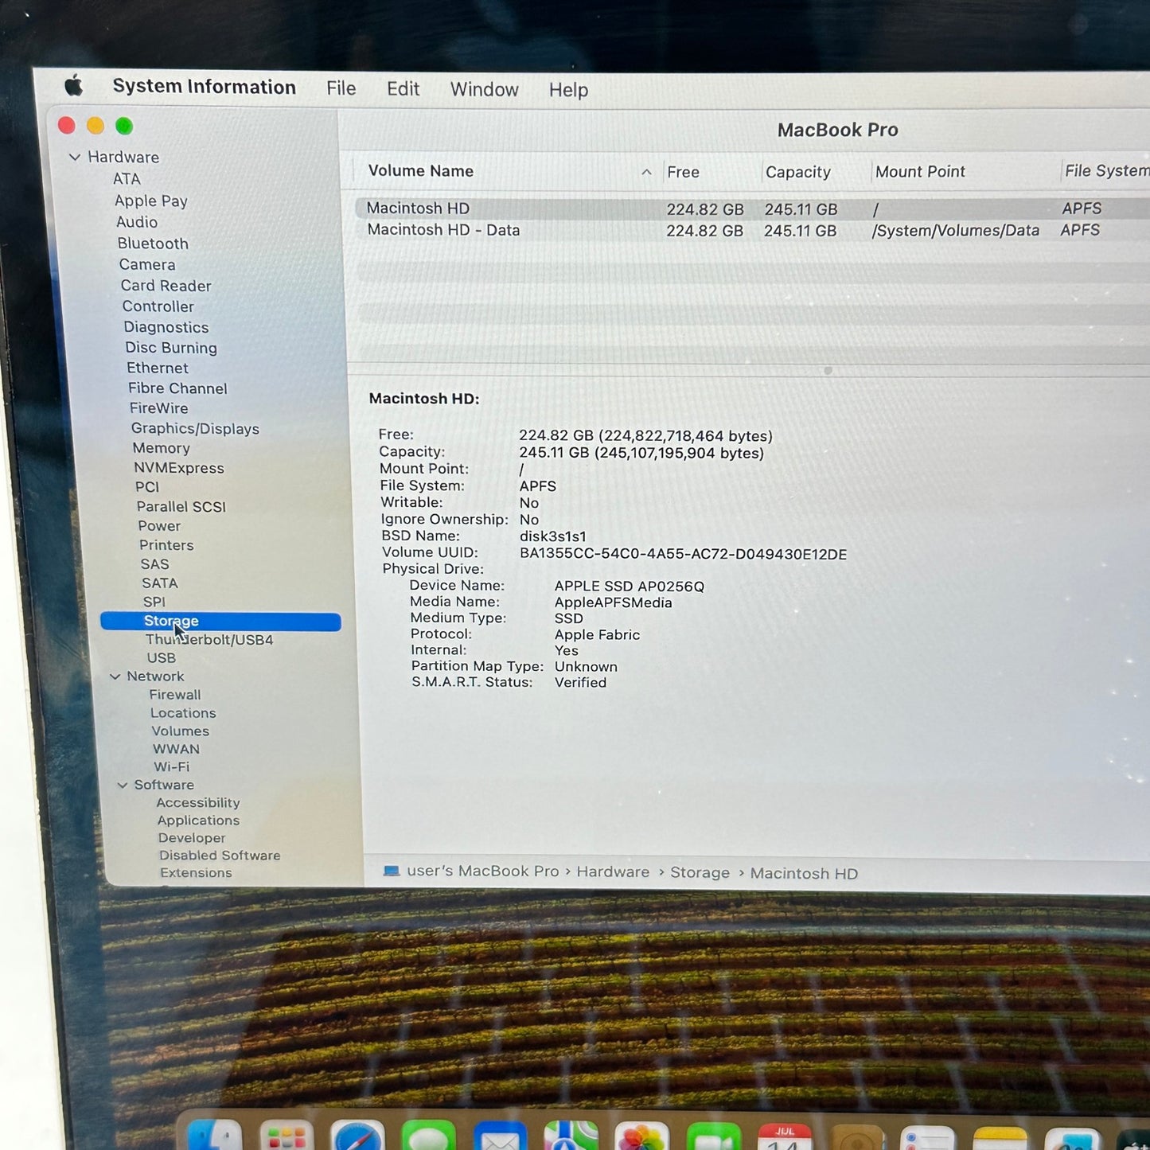Open Messages from the Dock
The height and width of the screenshot is (1150, 1150).
[428, 1136]
